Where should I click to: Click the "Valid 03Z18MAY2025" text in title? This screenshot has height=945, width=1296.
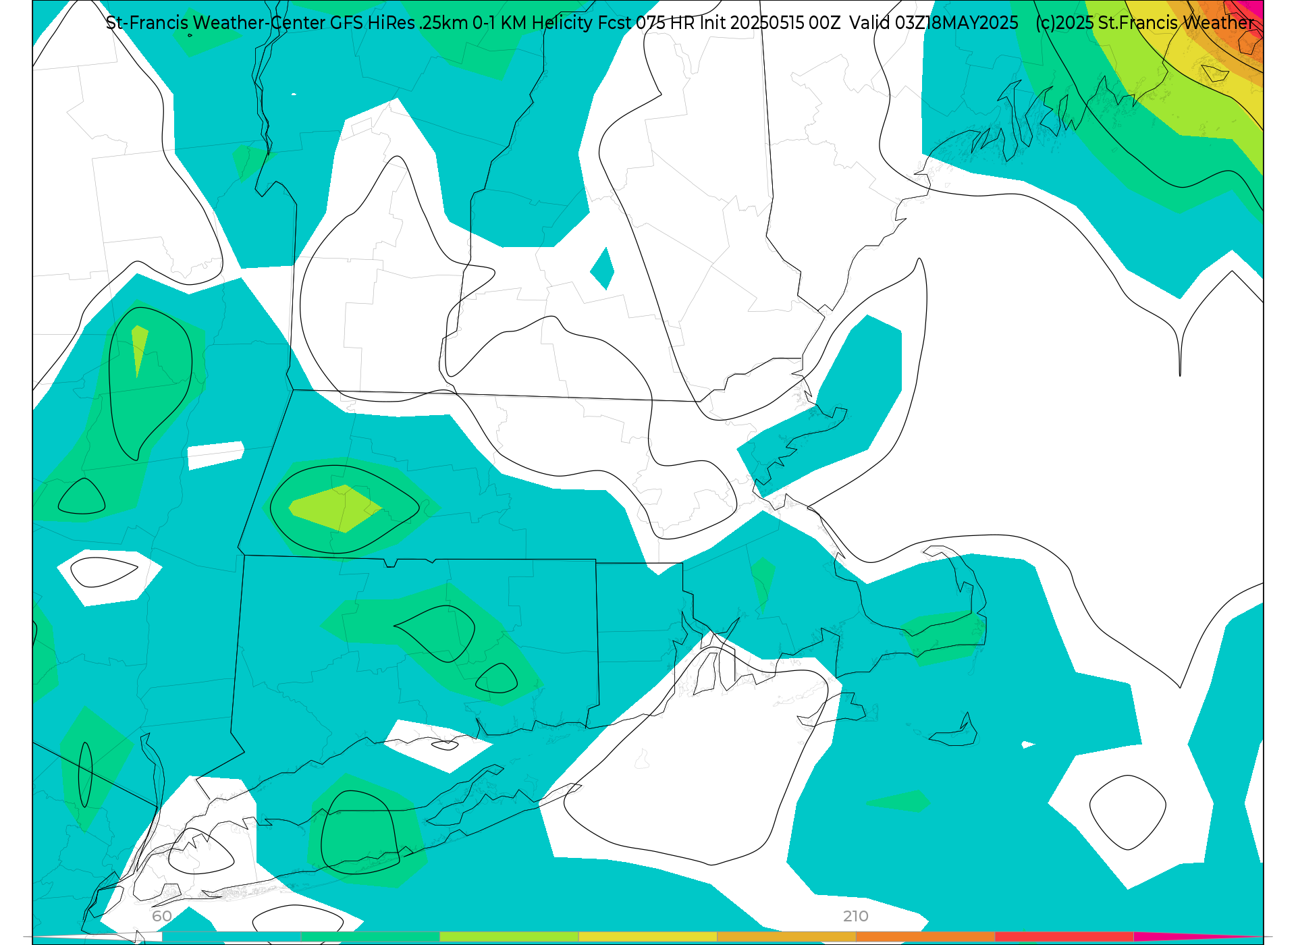(934, 23)
